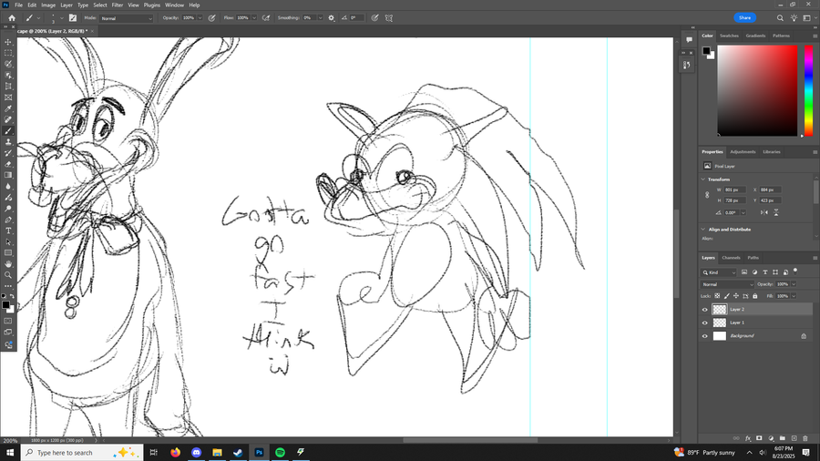Open Edit Toolbar three-dots menu
The height and width of the screenshot is (461, 820).
pos(8,286)
